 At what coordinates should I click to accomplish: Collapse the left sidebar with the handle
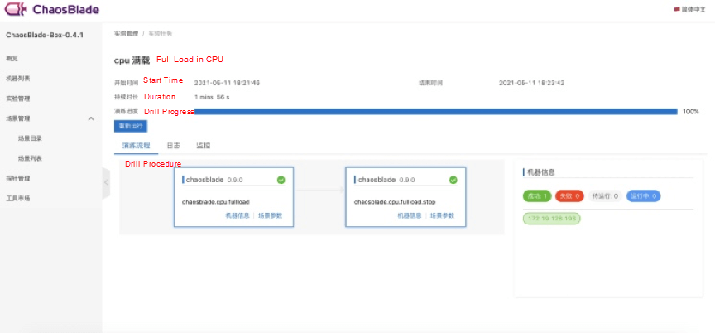click(x=106, y=183)
